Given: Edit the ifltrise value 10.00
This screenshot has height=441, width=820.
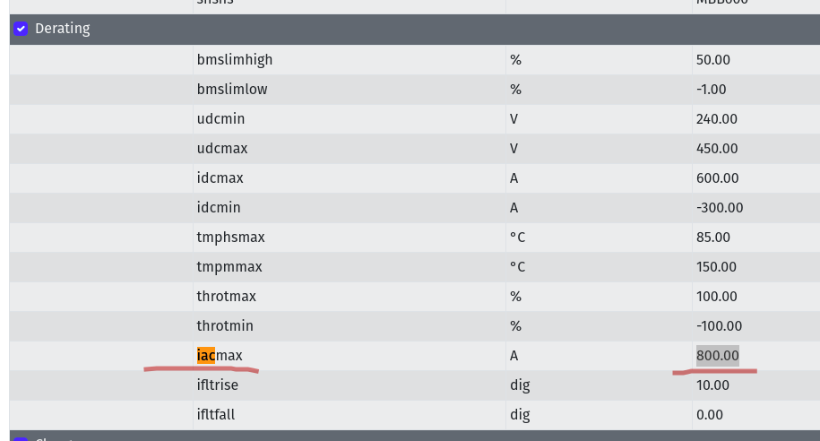Looking at the screenshot, I should point(712,385).
